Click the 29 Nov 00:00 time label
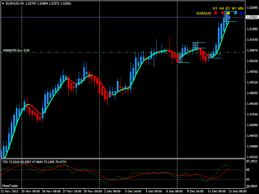 [x=93, y=192]
